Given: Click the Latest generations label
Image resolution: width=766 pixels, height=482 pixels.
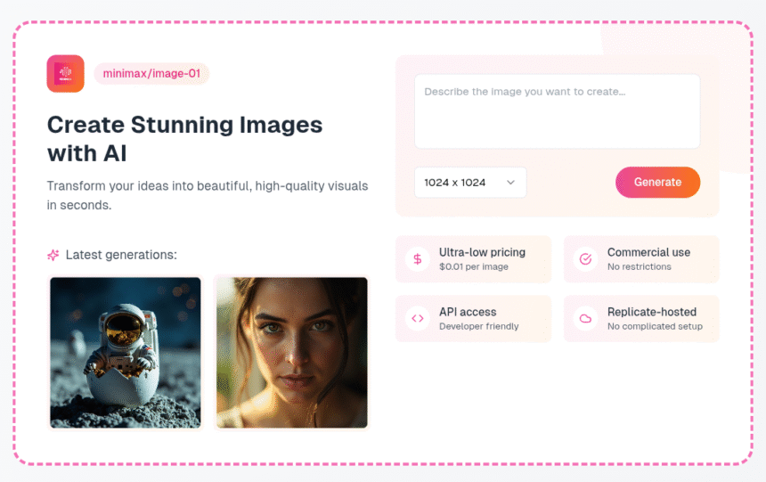Looking at the screenshot, I should (121, 256).
